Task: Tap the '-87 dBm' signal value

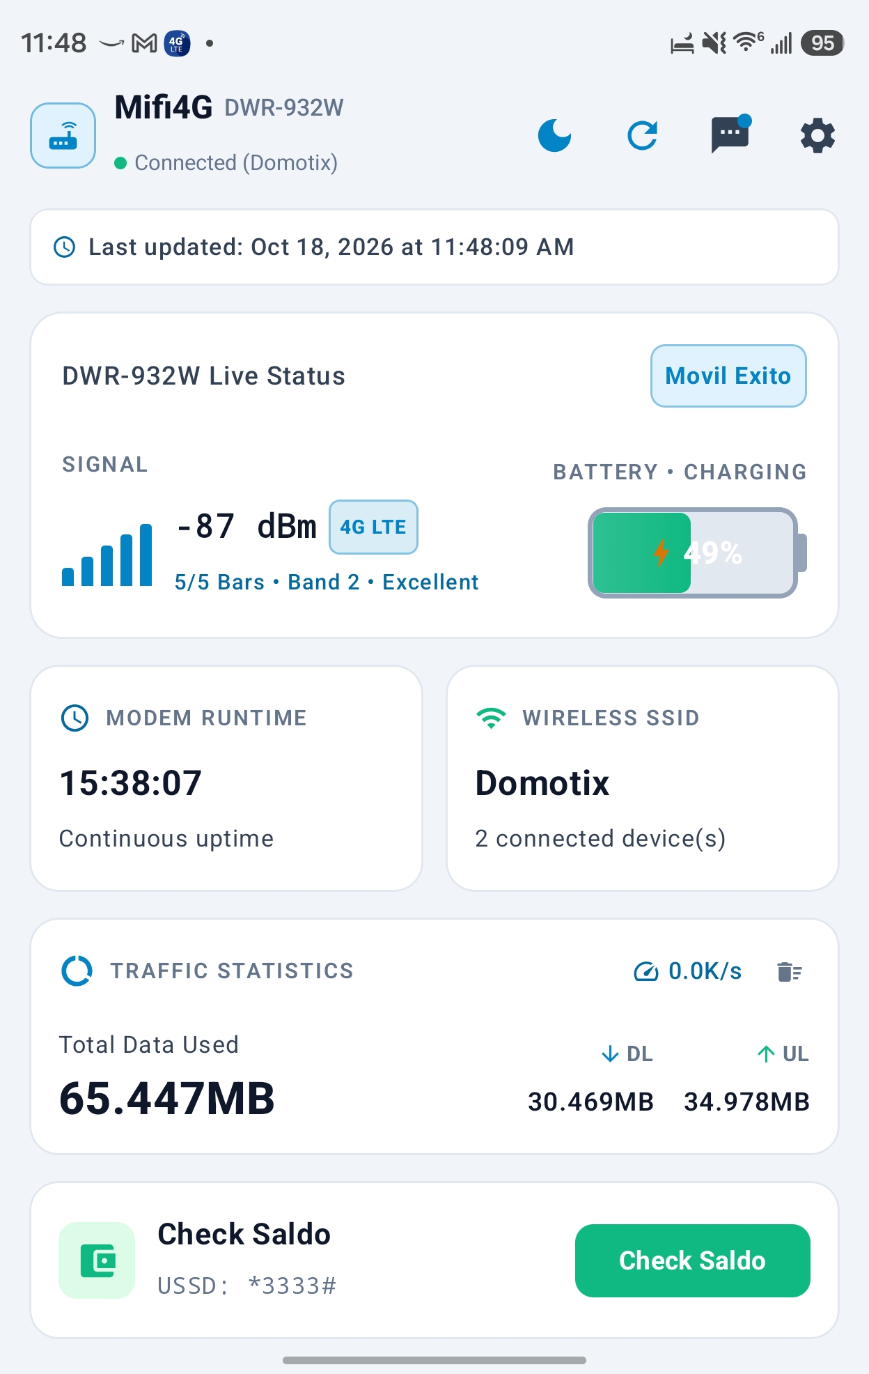Action: pyautogui.click(x=246, y=526)
